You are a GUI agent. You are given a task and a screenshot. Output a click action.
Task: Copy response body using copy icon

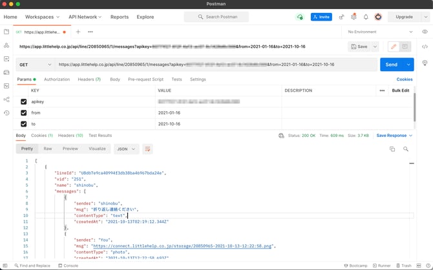(392, 149)
